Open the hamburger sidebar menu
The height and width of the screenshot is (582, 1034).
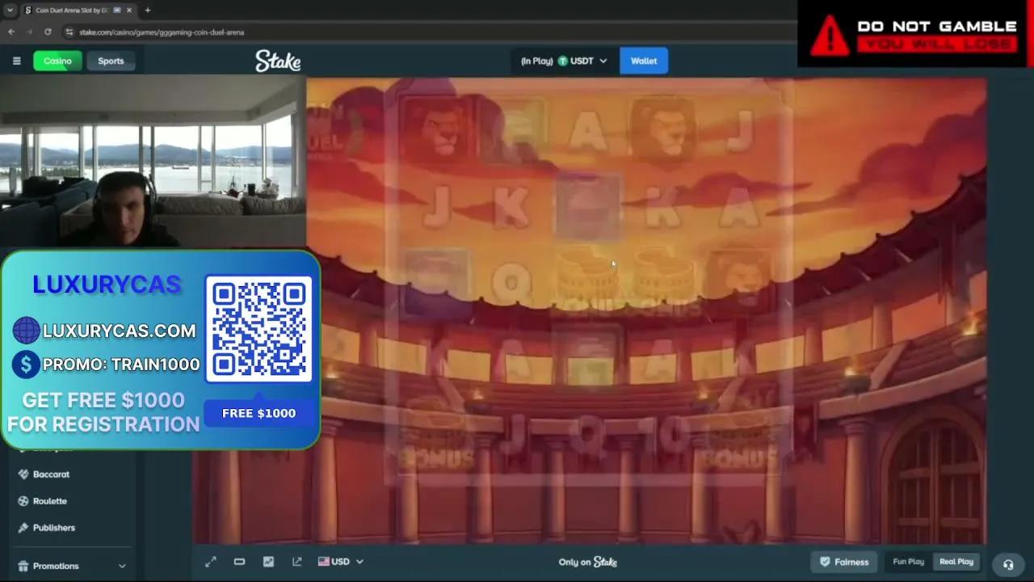tap(16, 61)
